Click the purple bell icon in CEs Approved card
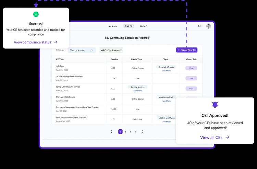The height and width of the screenshot is (169, 257). pyautogui.click(x=215, y=105)
